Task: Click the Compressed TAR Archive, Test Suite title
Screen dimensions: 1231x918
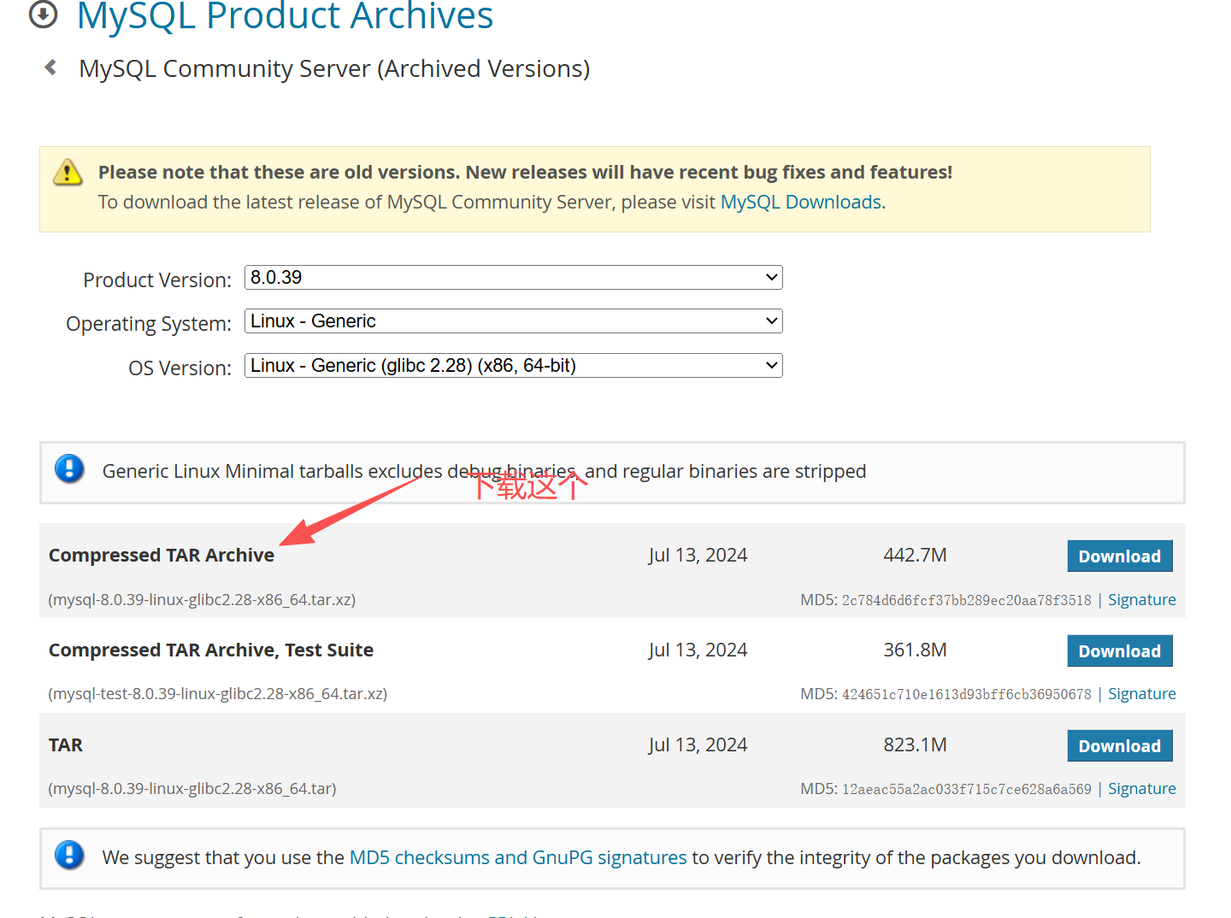Action: [x=211, y=650]
